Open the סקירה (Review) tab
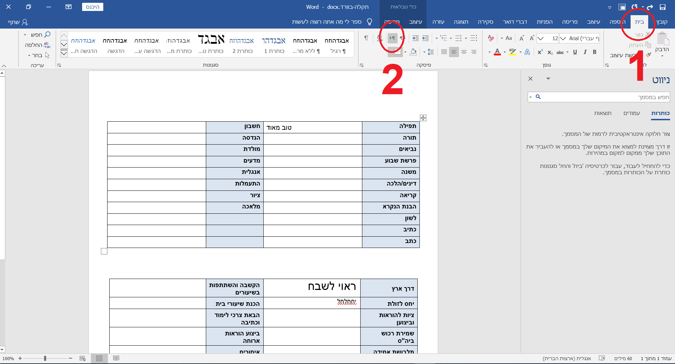Screen dimensions: 675x364 (x=485, y=22)
